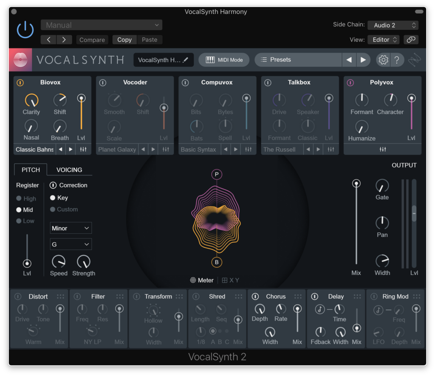Open MIDI Mode
435x376 pixels.
[x=224, y=59]
